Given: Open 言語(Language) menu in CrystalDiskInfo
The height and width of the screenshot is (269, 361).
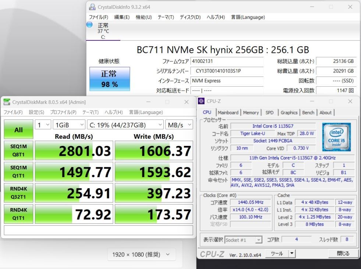Looking at the screenshot, I should 248,17.
